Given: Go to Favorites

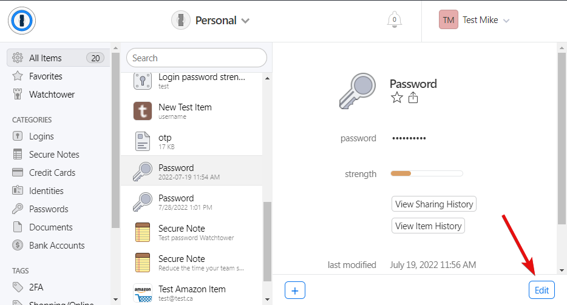Looking at the screenshot, I should tap(46, 76).
